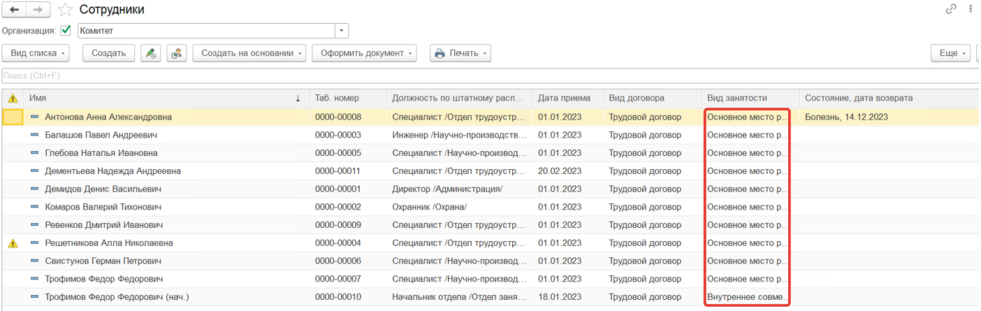
Task: Add Сотрудники to favorites with star
Action: pyautogui.click(x=65, y=10)
